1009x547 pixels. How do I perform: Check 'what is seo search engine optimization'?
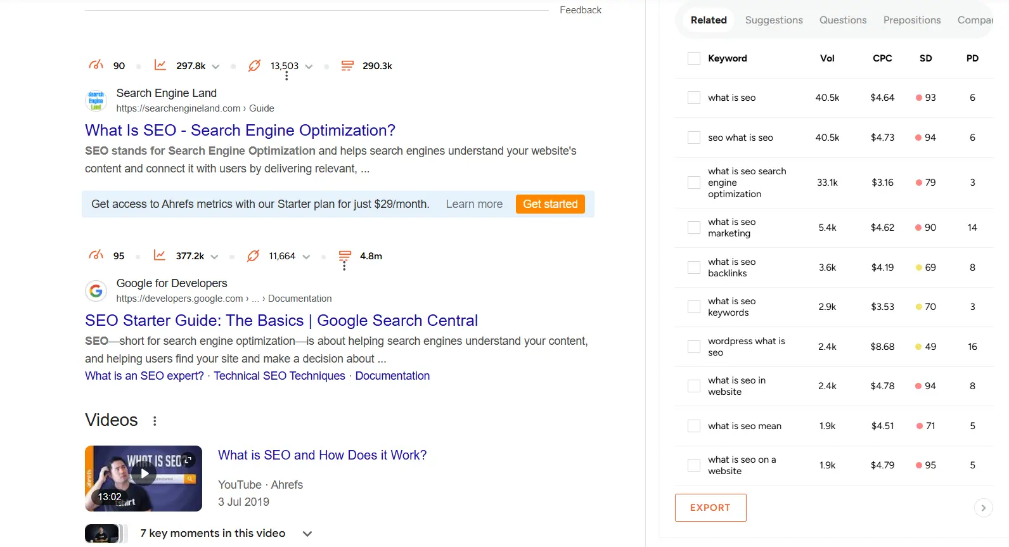pos(694,183)
